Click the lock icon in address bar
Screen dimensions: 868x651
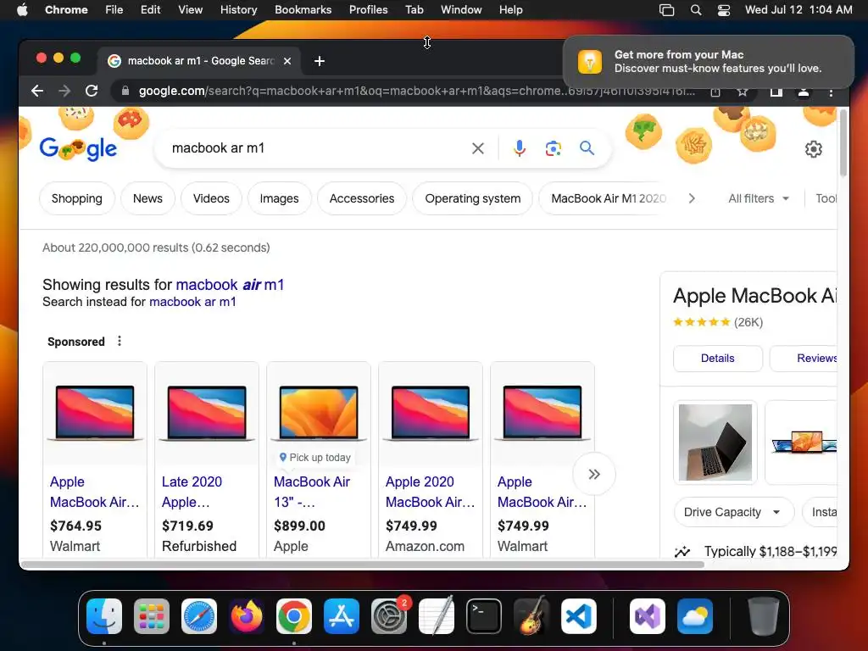pyautogui.click(x=125, y=91)
